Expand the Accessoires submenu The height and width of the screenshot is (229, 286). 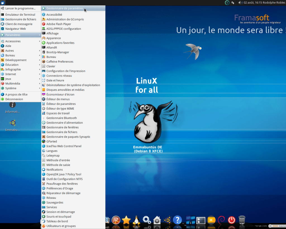[13, 41]
